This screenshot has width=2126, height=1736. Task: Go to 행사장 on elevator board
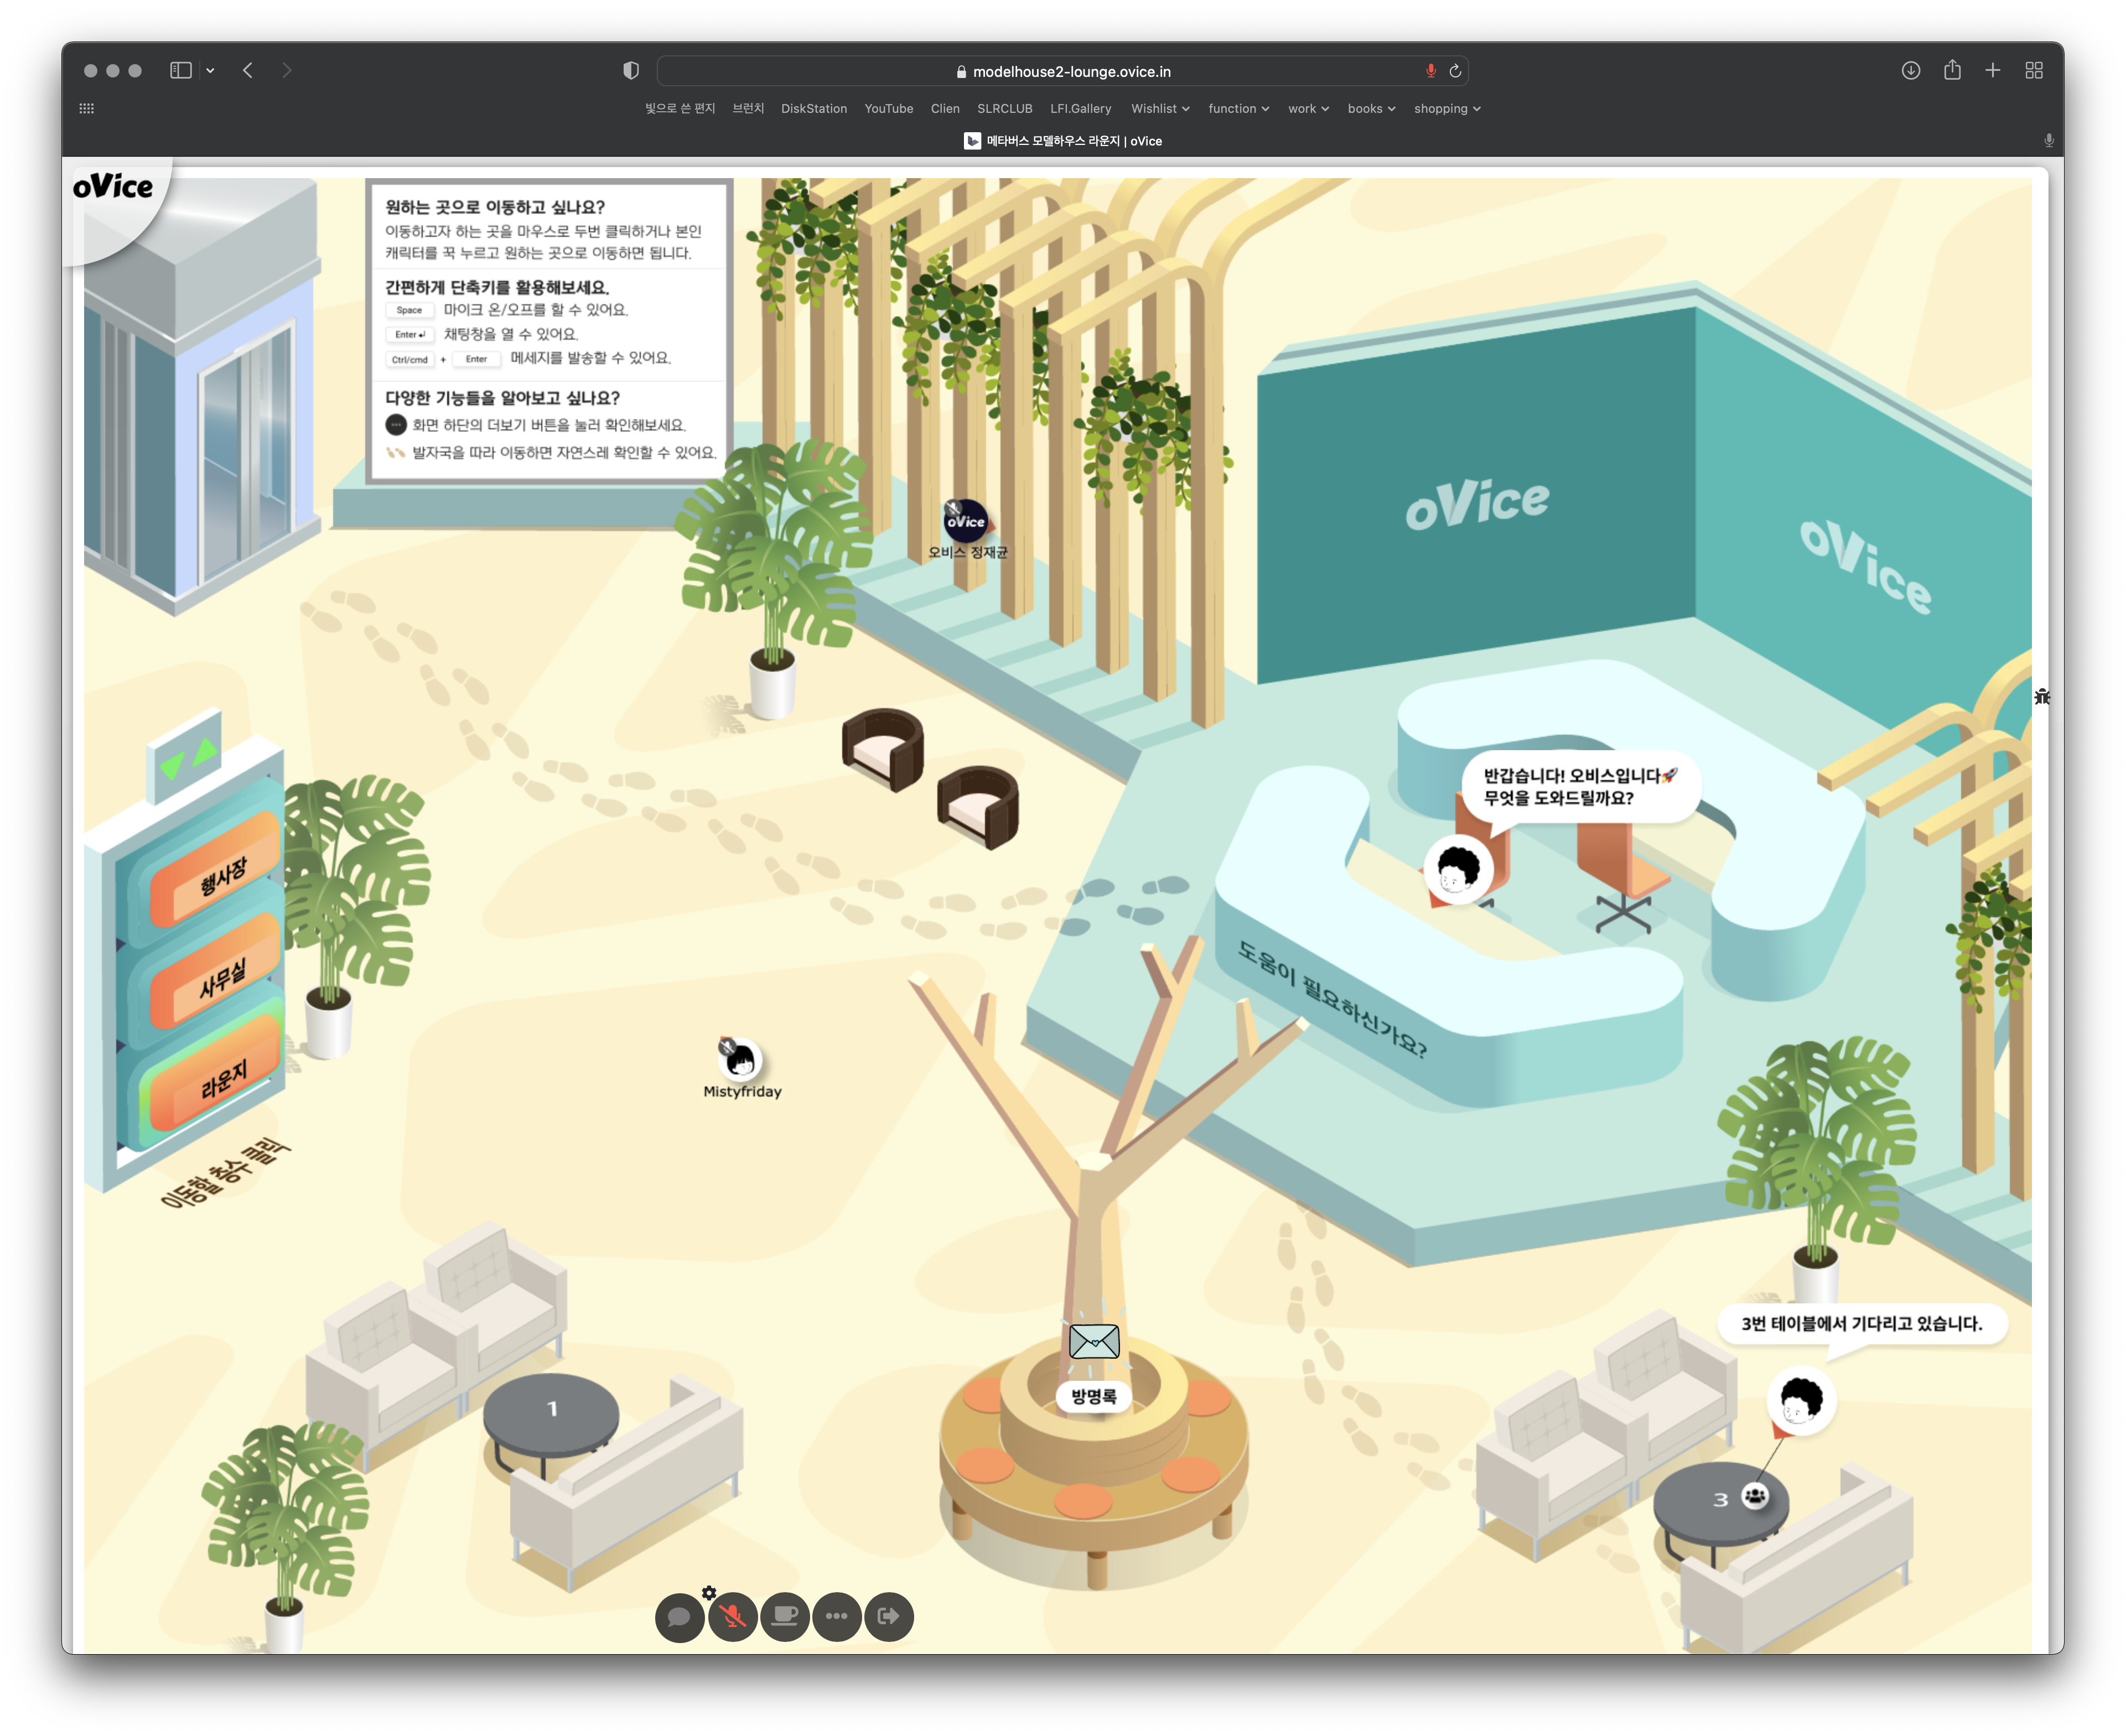(222, 875)
